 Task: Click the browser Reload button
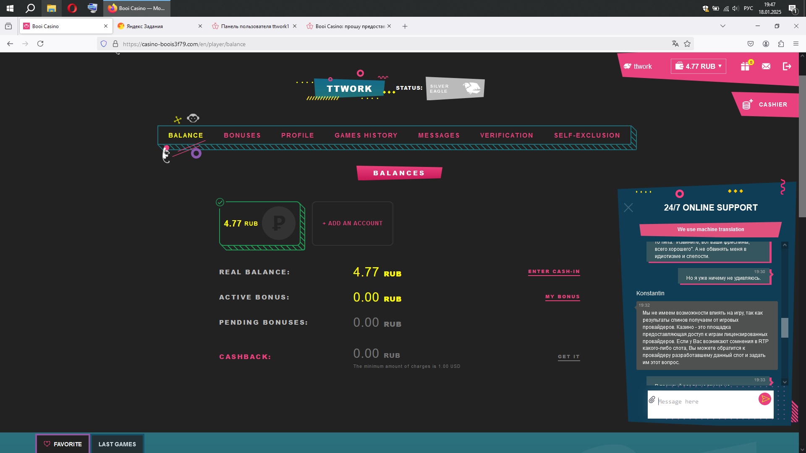pyautogui.click(x=40, y=44)
